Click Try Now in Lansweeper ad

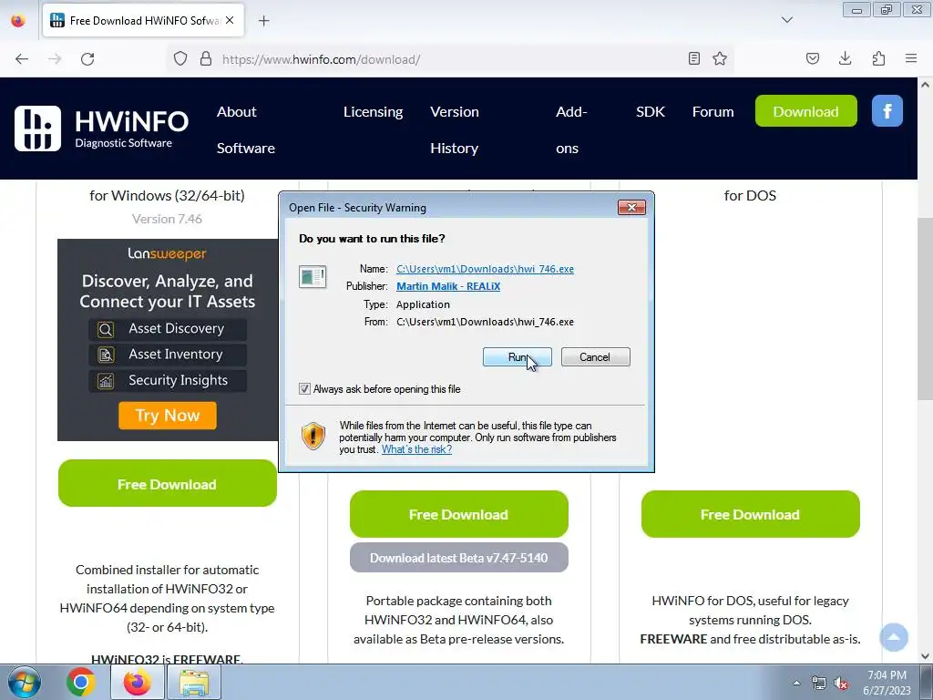pyautogui.click(x=168, y=415)
